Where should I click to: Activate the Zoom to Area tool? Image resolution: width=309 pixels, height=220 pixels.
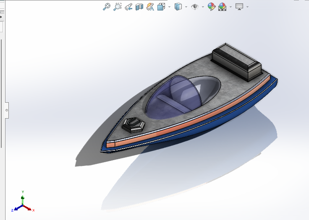(118, 7)
